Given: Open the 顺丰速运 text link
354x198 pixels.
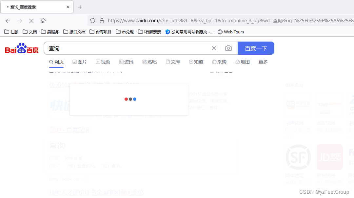Looking at the screenshot, I should pos(294,175).
